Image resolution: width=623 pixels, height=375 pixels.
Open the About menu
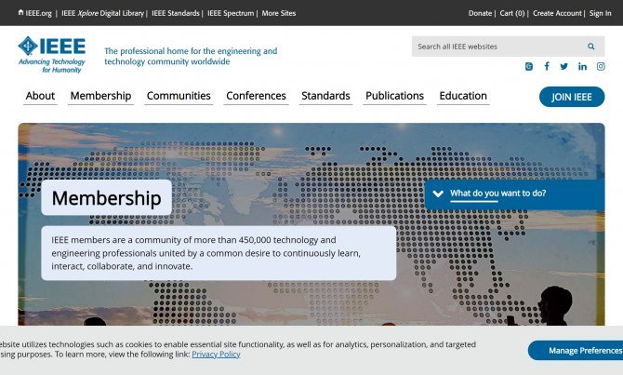tap(40, 96)
